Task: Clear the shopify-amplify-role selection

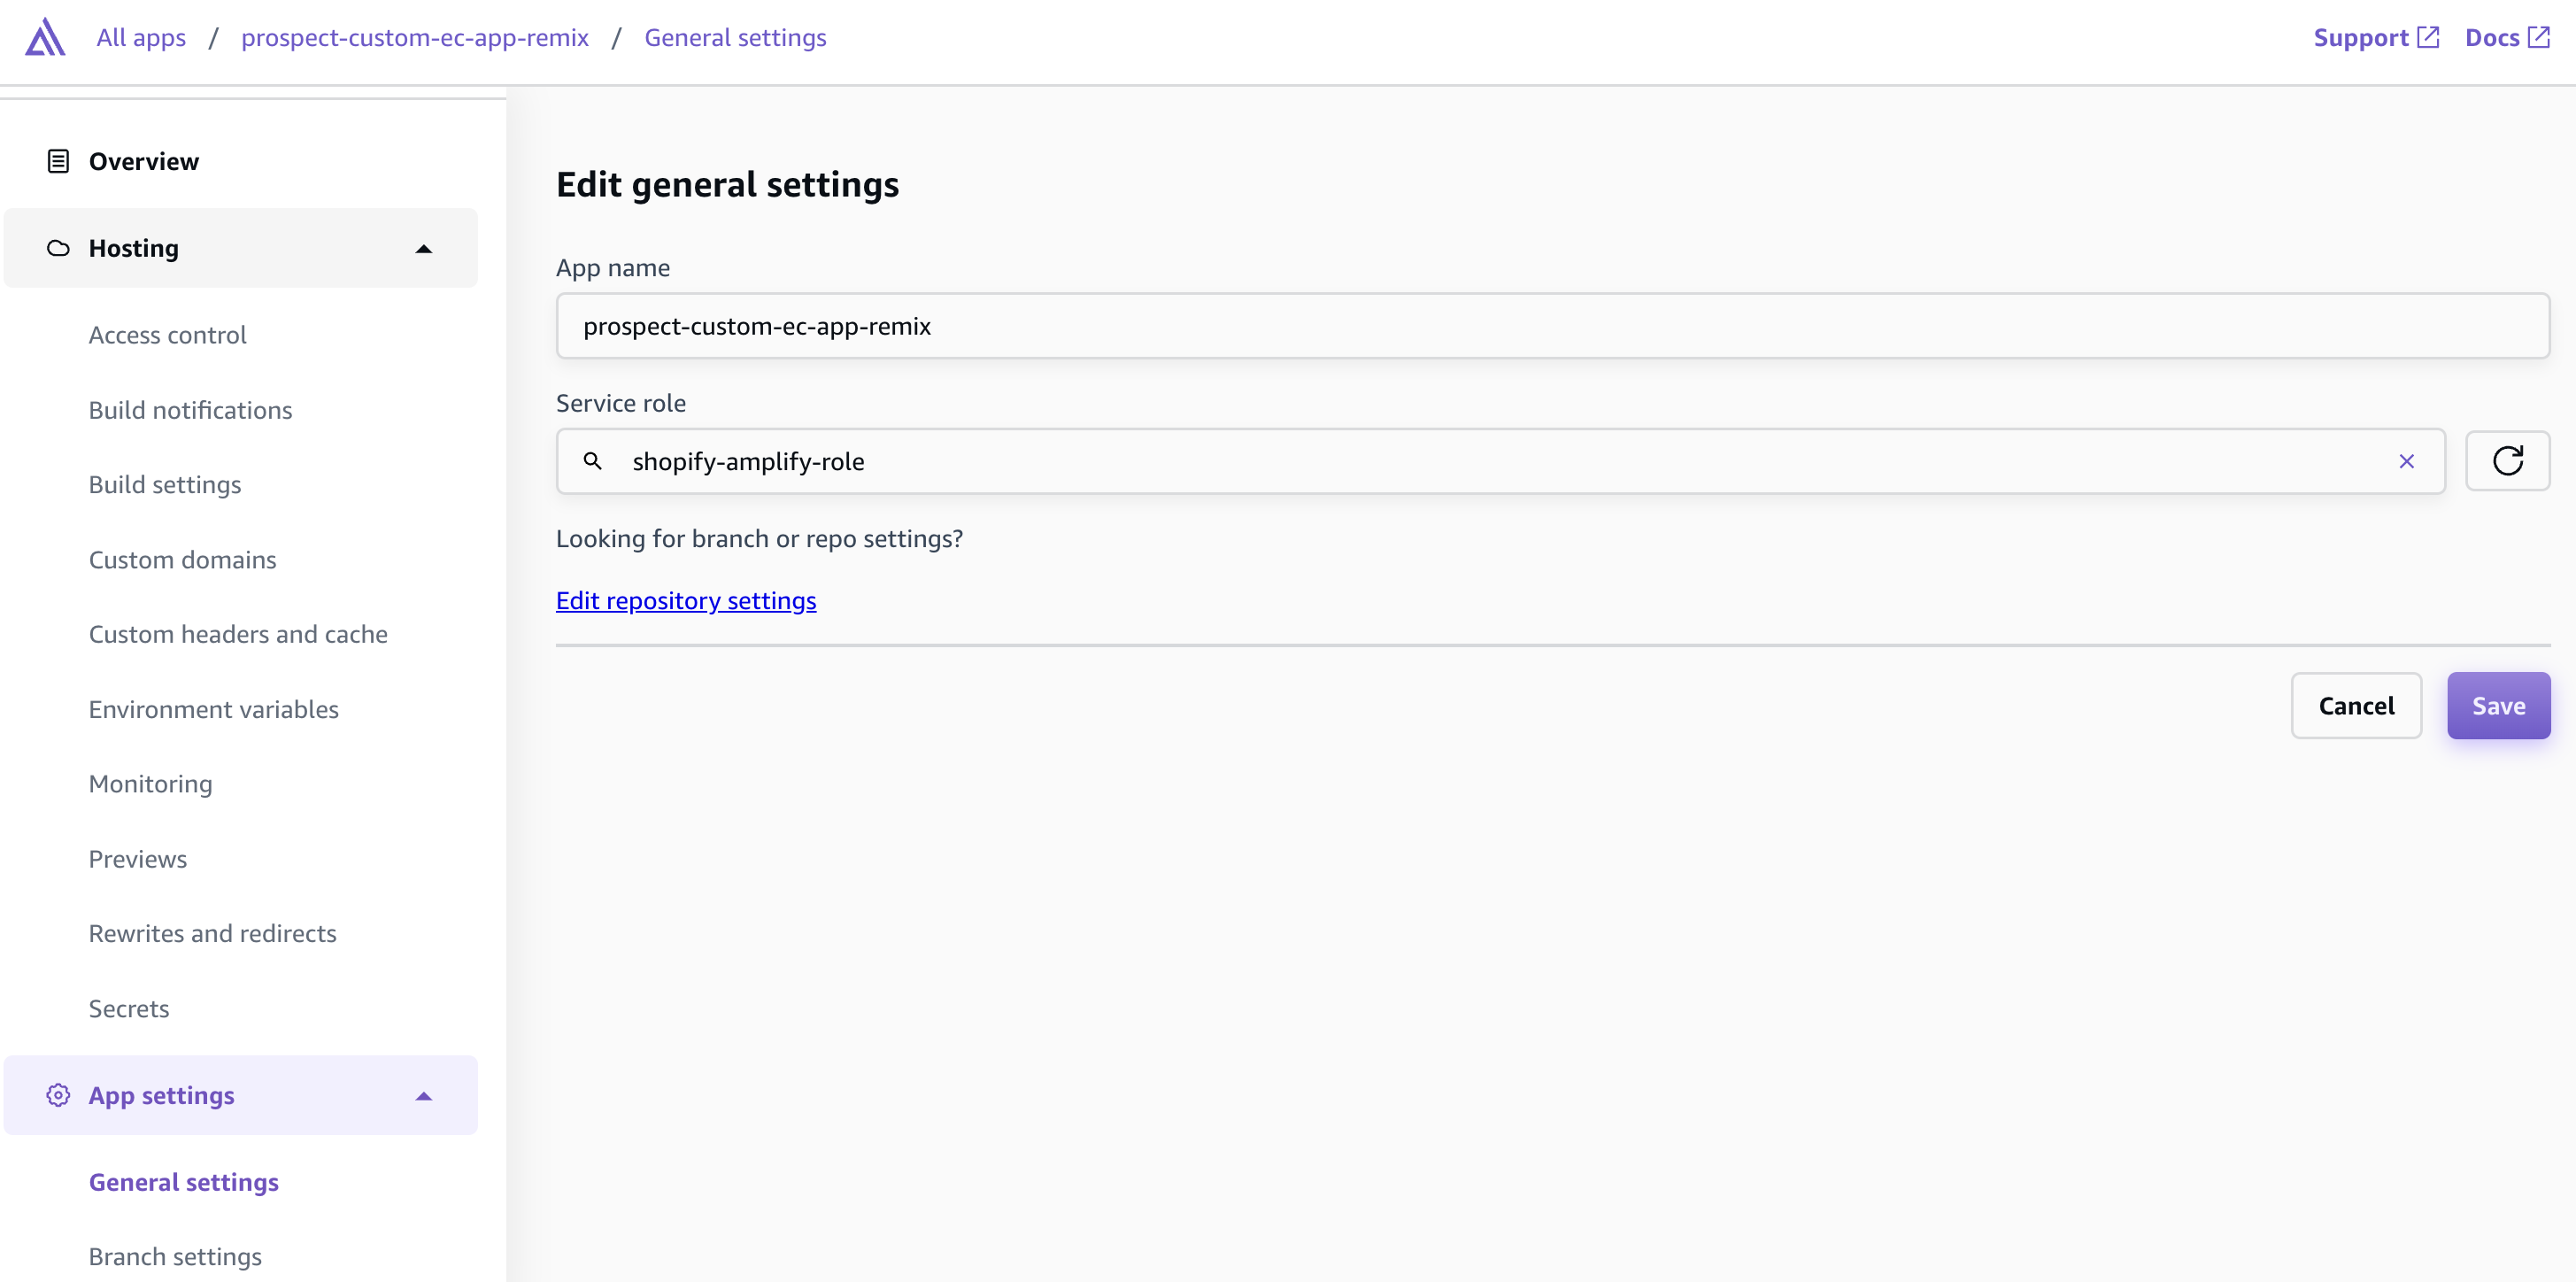Action: click(2406, 461)
